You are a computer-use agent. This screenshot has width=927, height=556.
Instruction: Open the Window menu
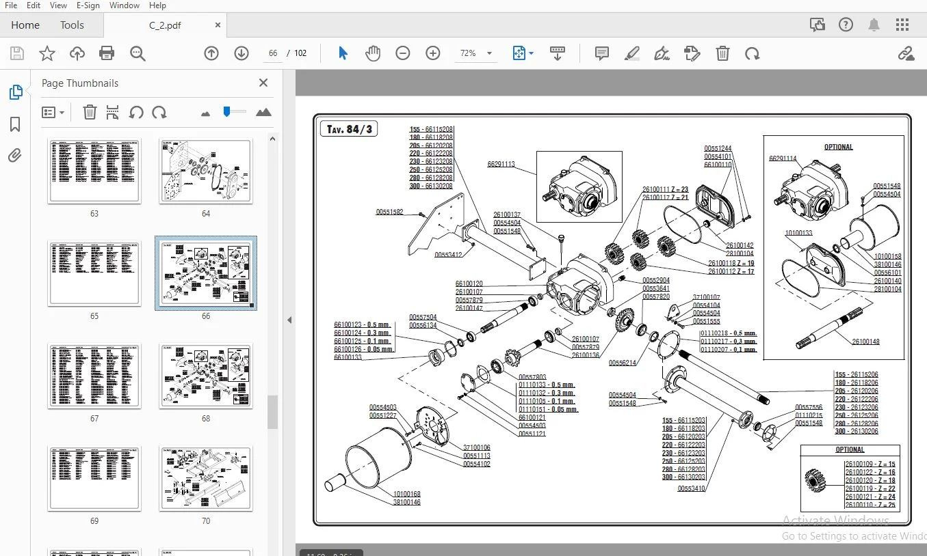tap(125, 5)
